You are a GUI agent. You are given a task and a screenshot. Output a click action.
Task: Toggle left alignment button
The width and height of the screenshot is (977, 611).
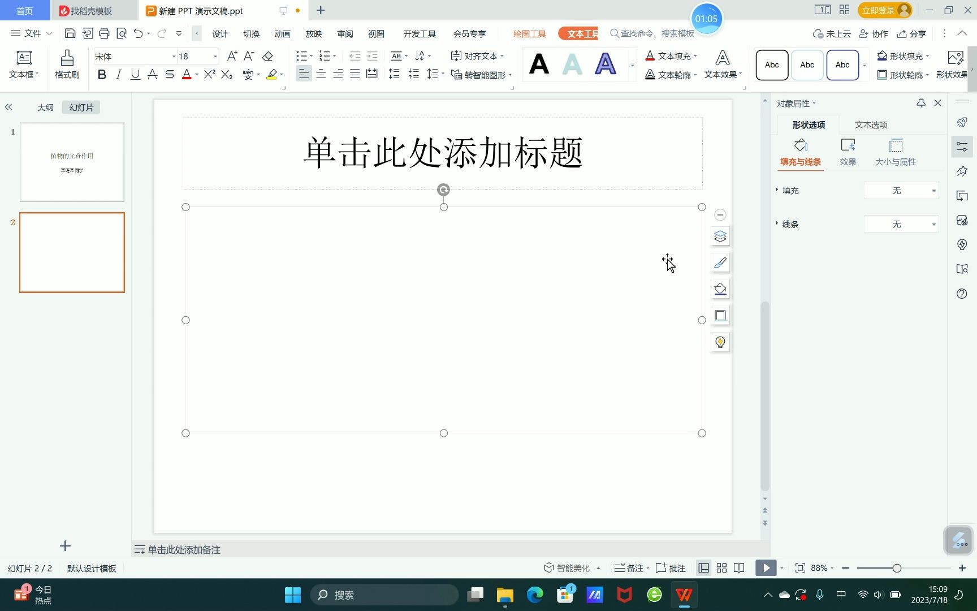(x=304, y=74)
